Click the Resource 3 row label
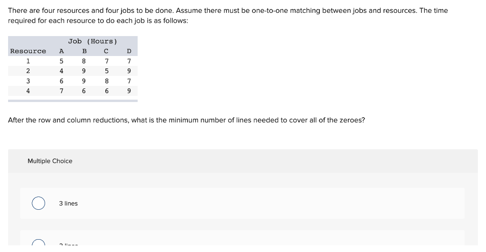Screen dimensions: 486x252 point(28,81)
